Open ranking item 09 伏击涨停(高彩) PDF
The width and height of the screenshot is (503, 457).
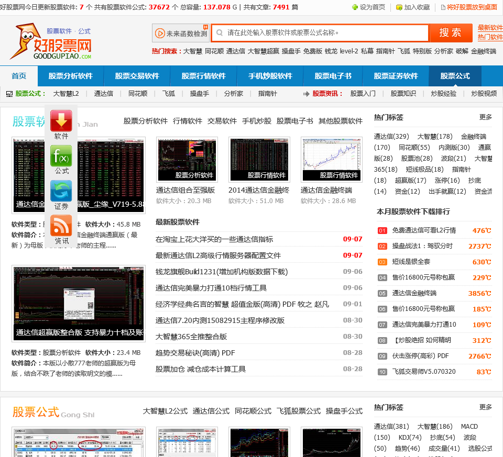point(420,356)
